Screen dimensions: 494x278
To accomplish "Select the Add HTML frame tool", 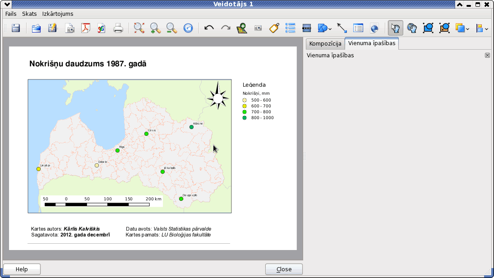I will point(374,28).
